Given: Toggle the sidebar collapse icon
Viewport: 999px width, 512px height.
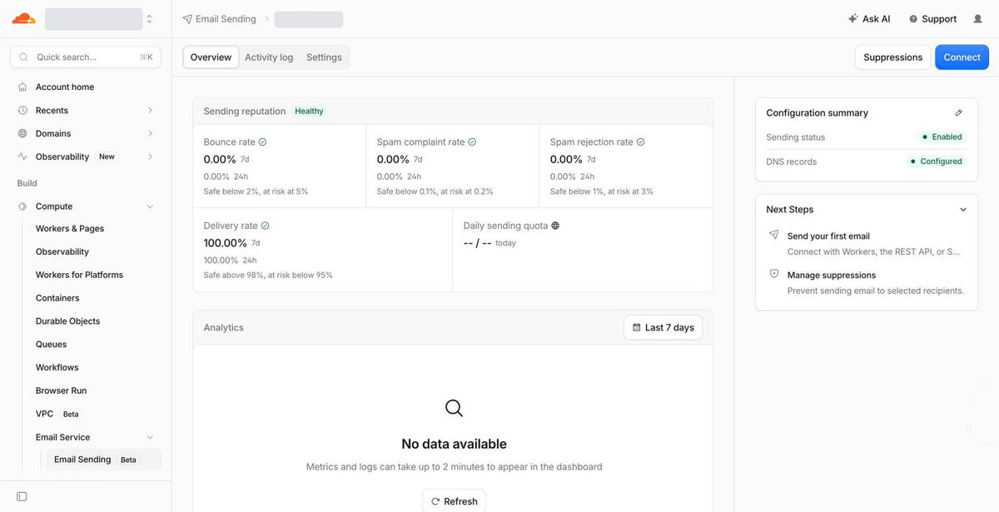Looking at the screenshot, I should pyautogui.click(x=22, y=496).
